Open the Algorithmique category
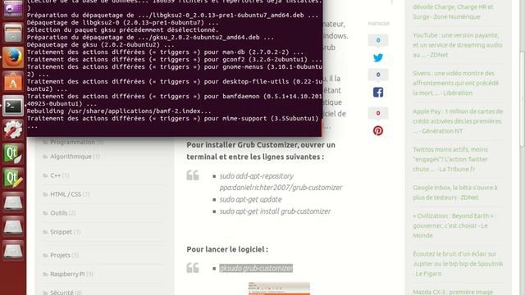The height and width of the screenshot is (295, 525). 71,157
